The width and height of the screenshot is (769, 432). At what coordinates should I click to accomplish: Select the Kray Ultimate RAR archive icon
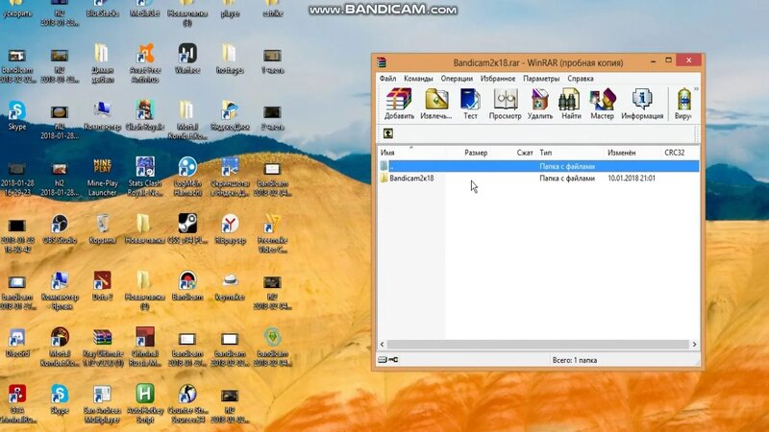102,347
